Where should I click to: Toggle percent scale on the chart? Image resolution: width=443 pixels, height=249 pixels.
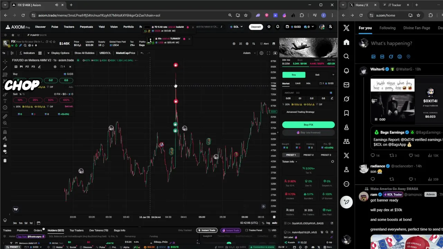(263, 223)
